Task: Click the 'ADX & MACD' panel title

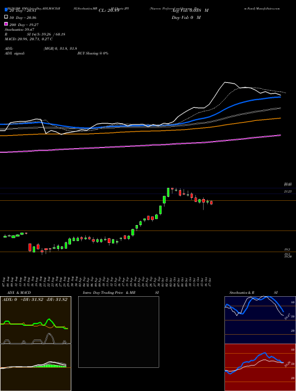Action: pyautogui.click(x=19, y=293)
